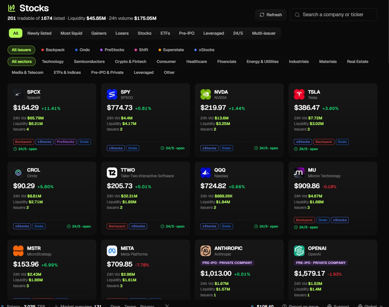389x307 pixels.
Task: Click the OpenAI logo icon
Action: click(x=299, y=251)
